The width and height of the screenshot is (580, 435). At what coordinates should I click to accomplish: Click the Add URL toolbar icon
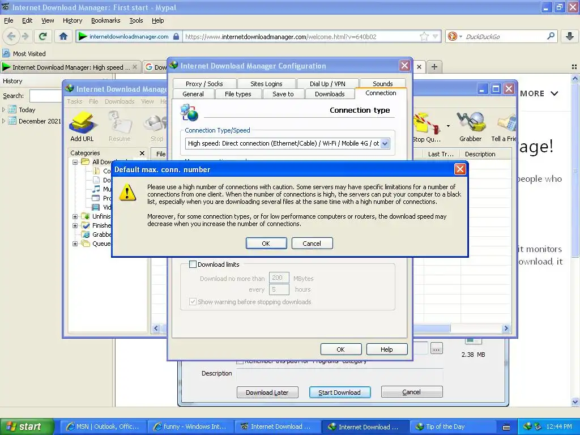click(x=82, y=127)
